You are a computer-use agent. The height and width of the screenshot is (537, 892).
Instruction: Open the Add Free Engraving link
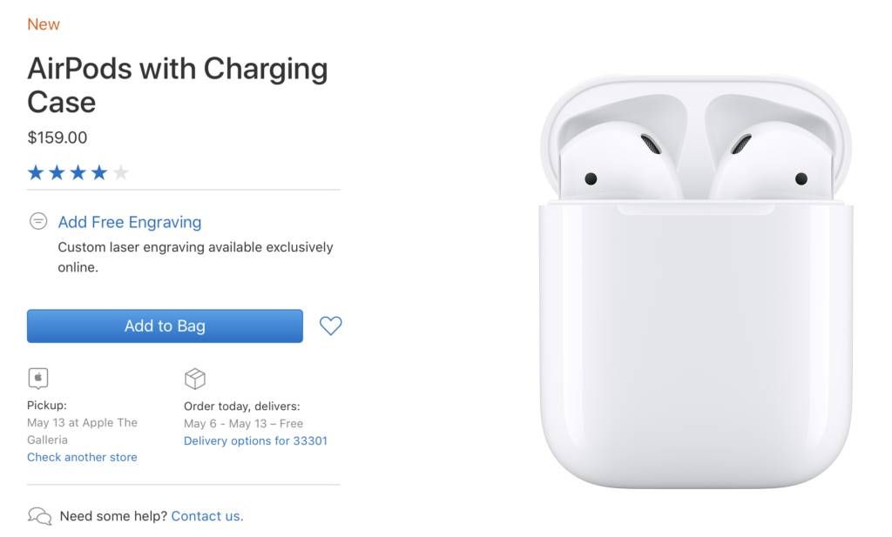[x=130, y=222]
